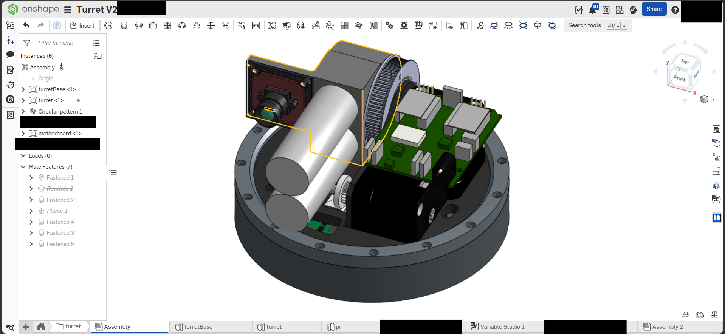
Task: Select the Fastened 5 mate feature
Action: point(60,244)
